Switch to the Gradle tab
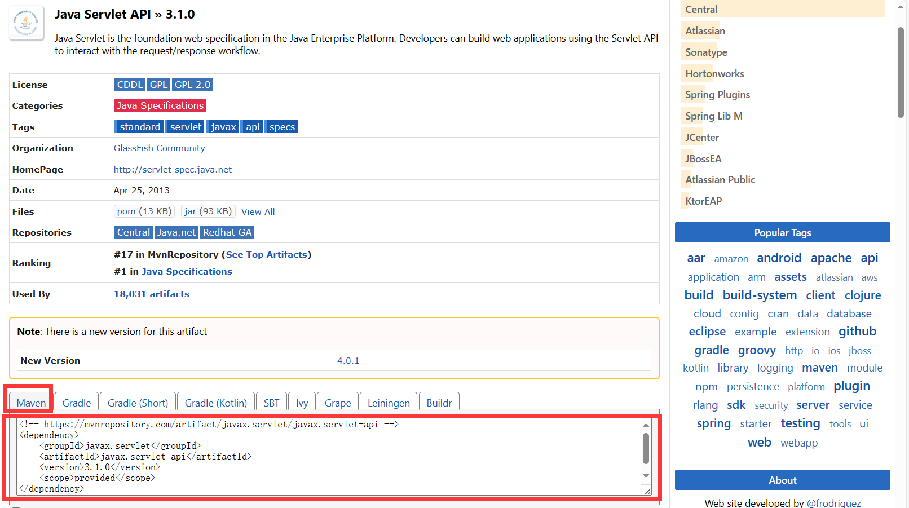Screen dimensions: 909x508 pyautogui.click(x=77, y=403)
